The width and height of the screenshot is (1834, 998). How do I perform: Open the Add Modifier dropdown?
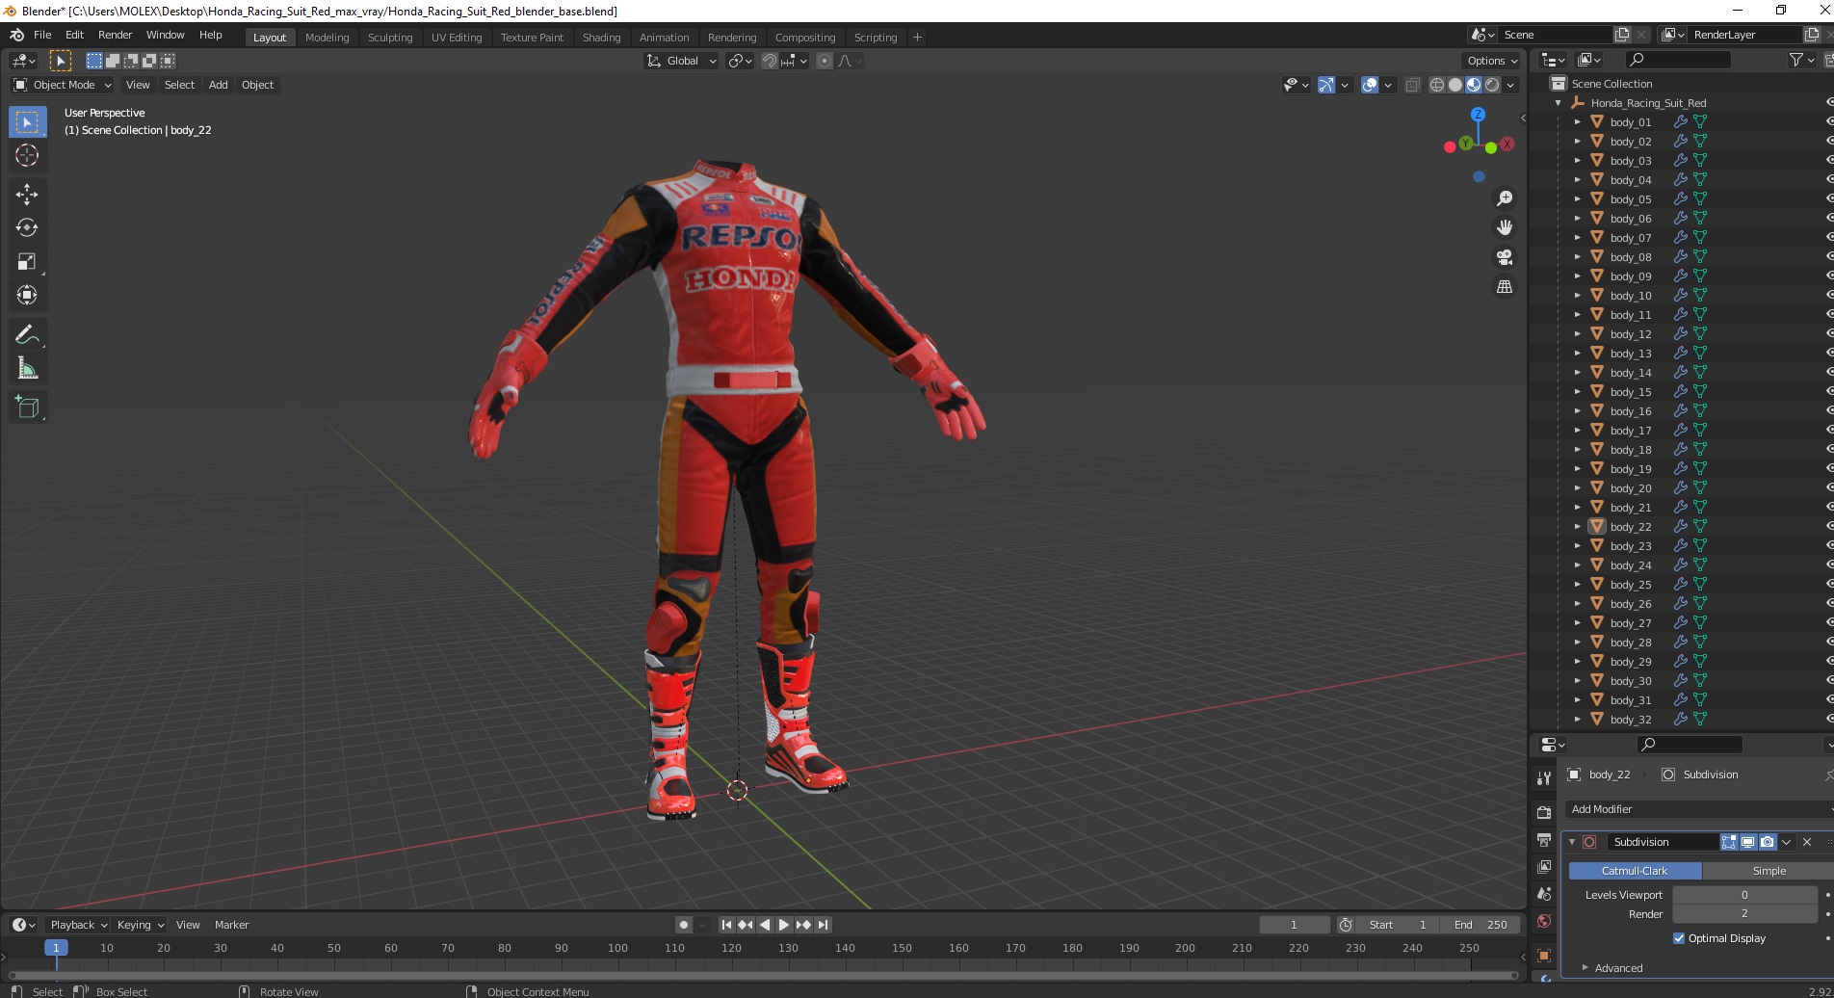tap(1698, 809)
